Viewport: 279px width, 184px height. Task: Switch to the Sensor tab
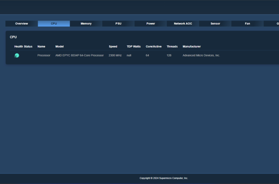[x=215, y=24]
